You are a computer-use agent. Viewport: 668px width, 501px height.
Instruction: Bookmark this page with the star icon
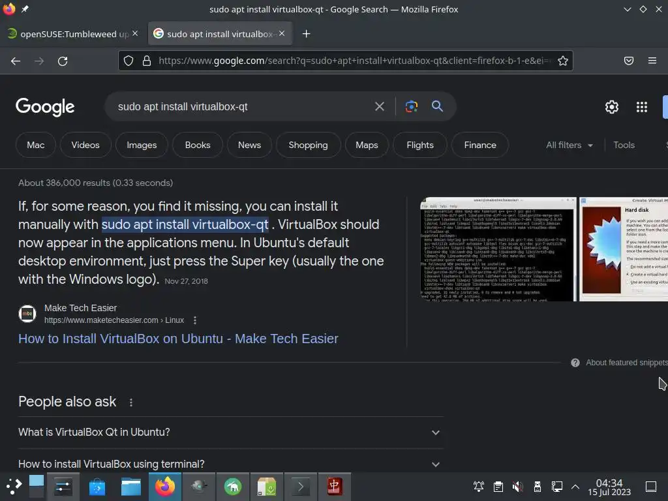coord(563,61)
